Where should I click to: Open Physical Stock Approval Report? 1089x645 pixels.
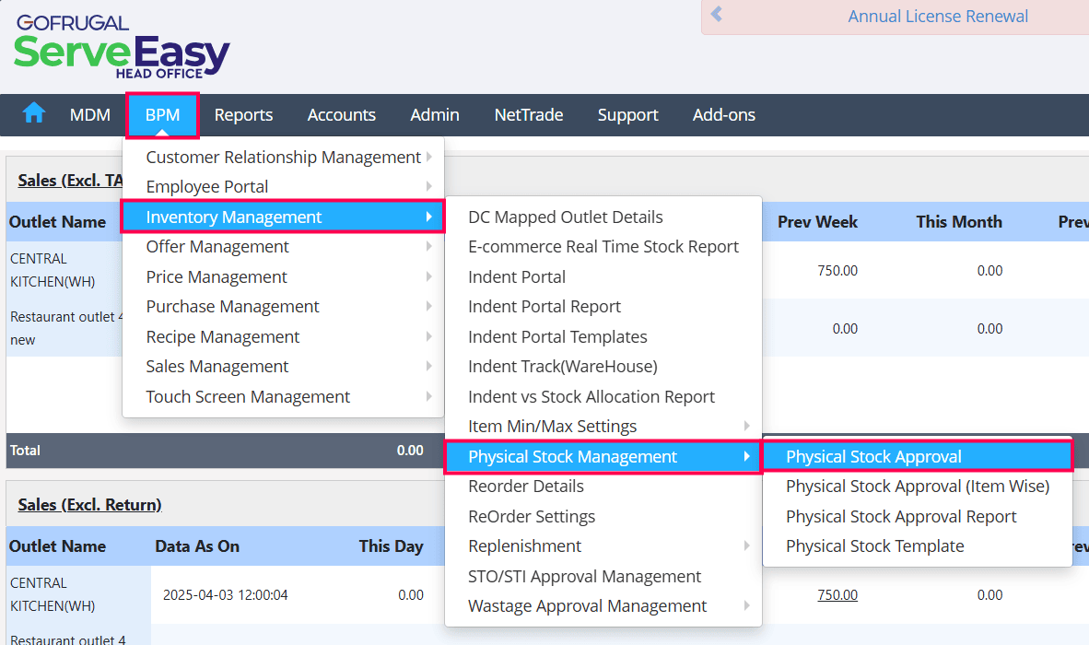(x=900, y=517)
